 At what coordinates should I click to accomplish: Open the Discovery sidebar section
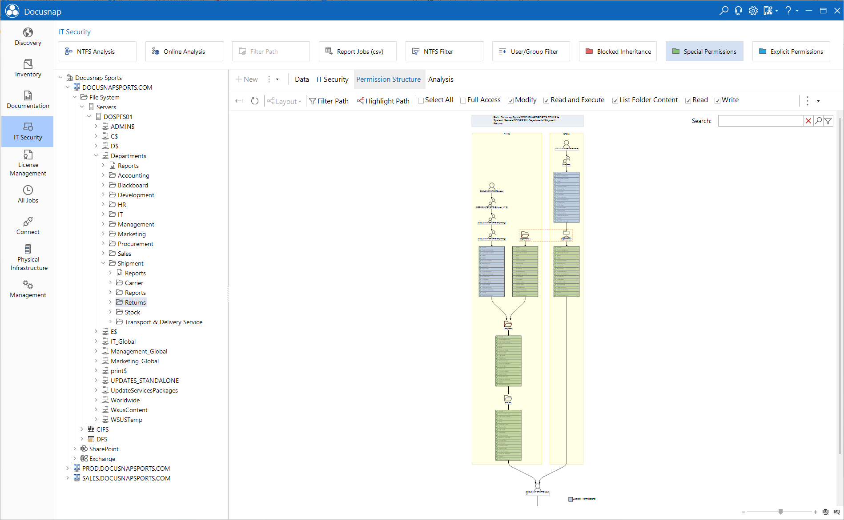coord(28,37)
